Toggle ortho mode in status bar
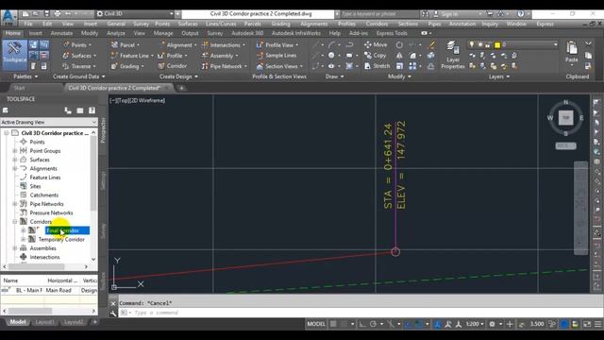Viewport: 604px width, 340px height. coord(362,324)
